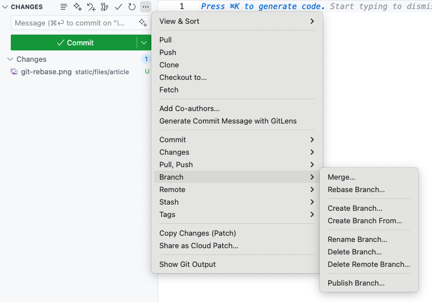This screenshot has width=432, height=302.
Task: Click the changes count badge showing 1
Action: (146, 59)
